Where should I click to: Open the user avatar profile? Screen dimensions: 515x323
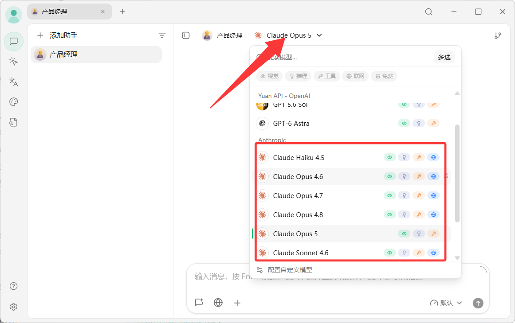13,15
